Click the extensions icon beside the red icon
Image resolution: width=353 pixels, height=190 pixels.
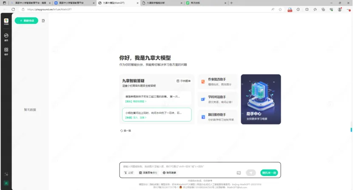298,9
